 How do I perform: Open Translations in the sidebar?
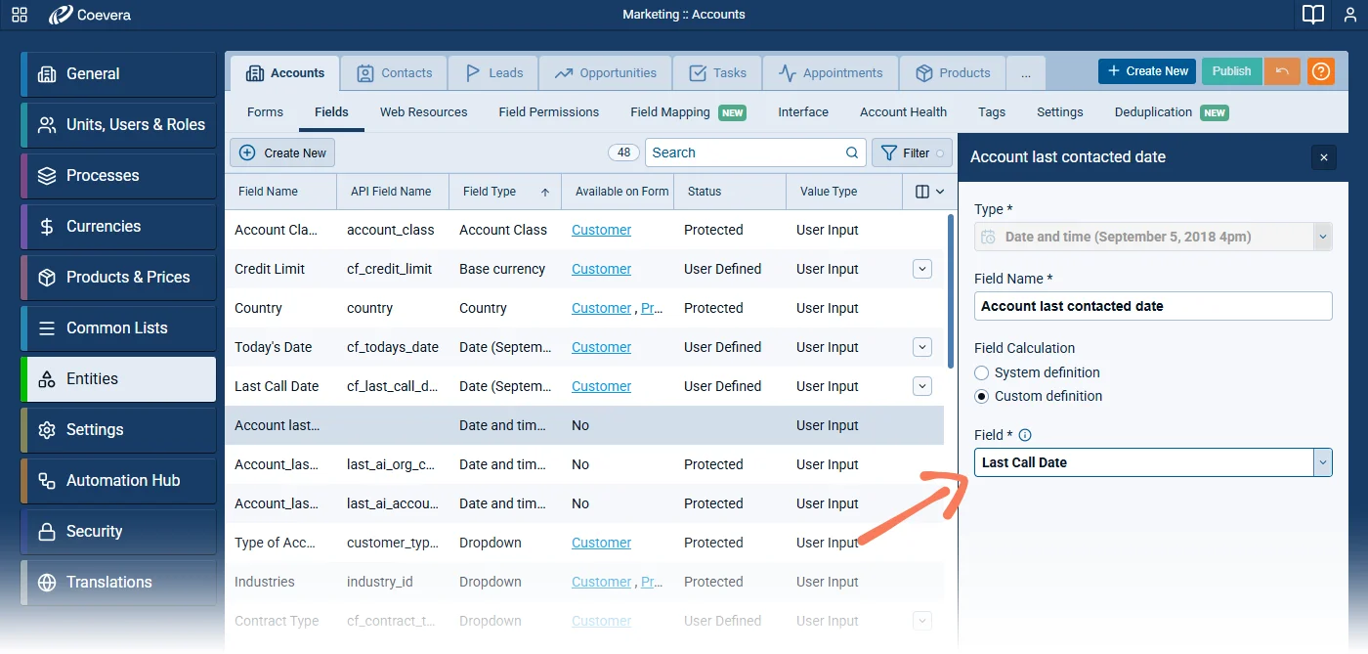(x=118, y=583)
